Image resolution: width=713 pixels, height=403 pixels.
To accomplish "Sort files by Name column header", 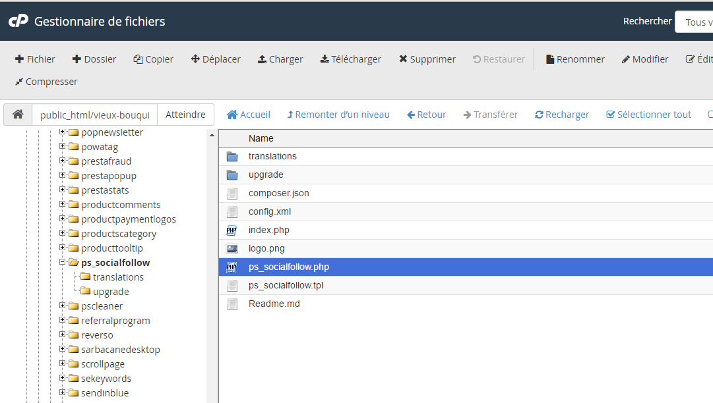I will click(261, 138).
